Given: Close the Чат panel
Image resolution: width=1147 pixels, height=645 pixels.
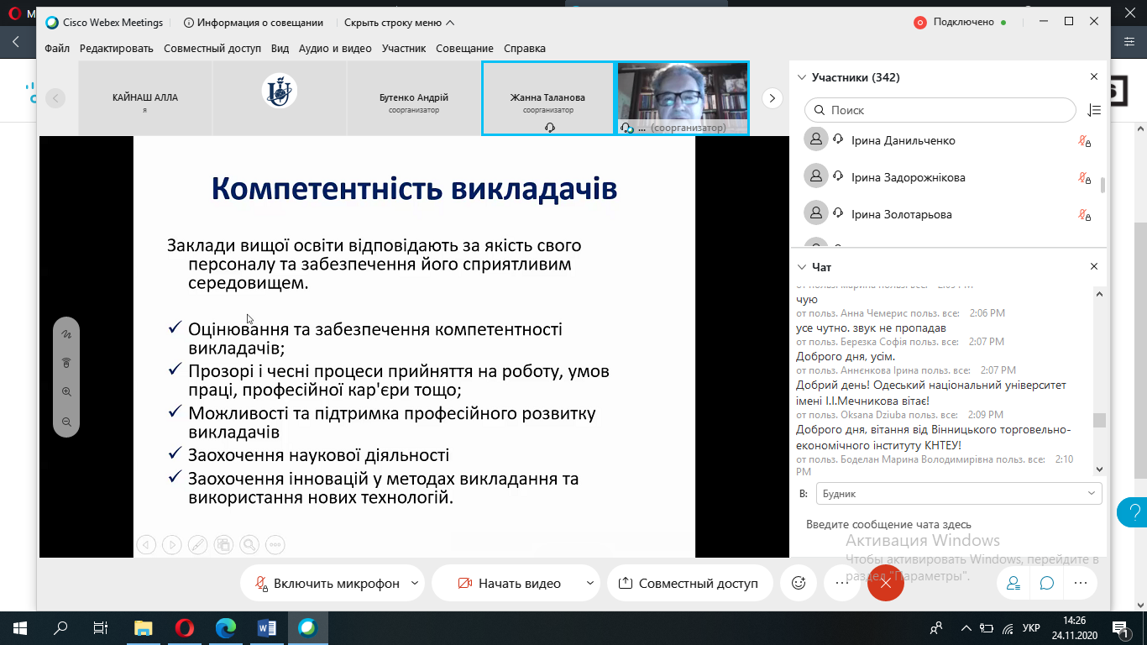Looking at the screenshot, I should coord(1094,266).
